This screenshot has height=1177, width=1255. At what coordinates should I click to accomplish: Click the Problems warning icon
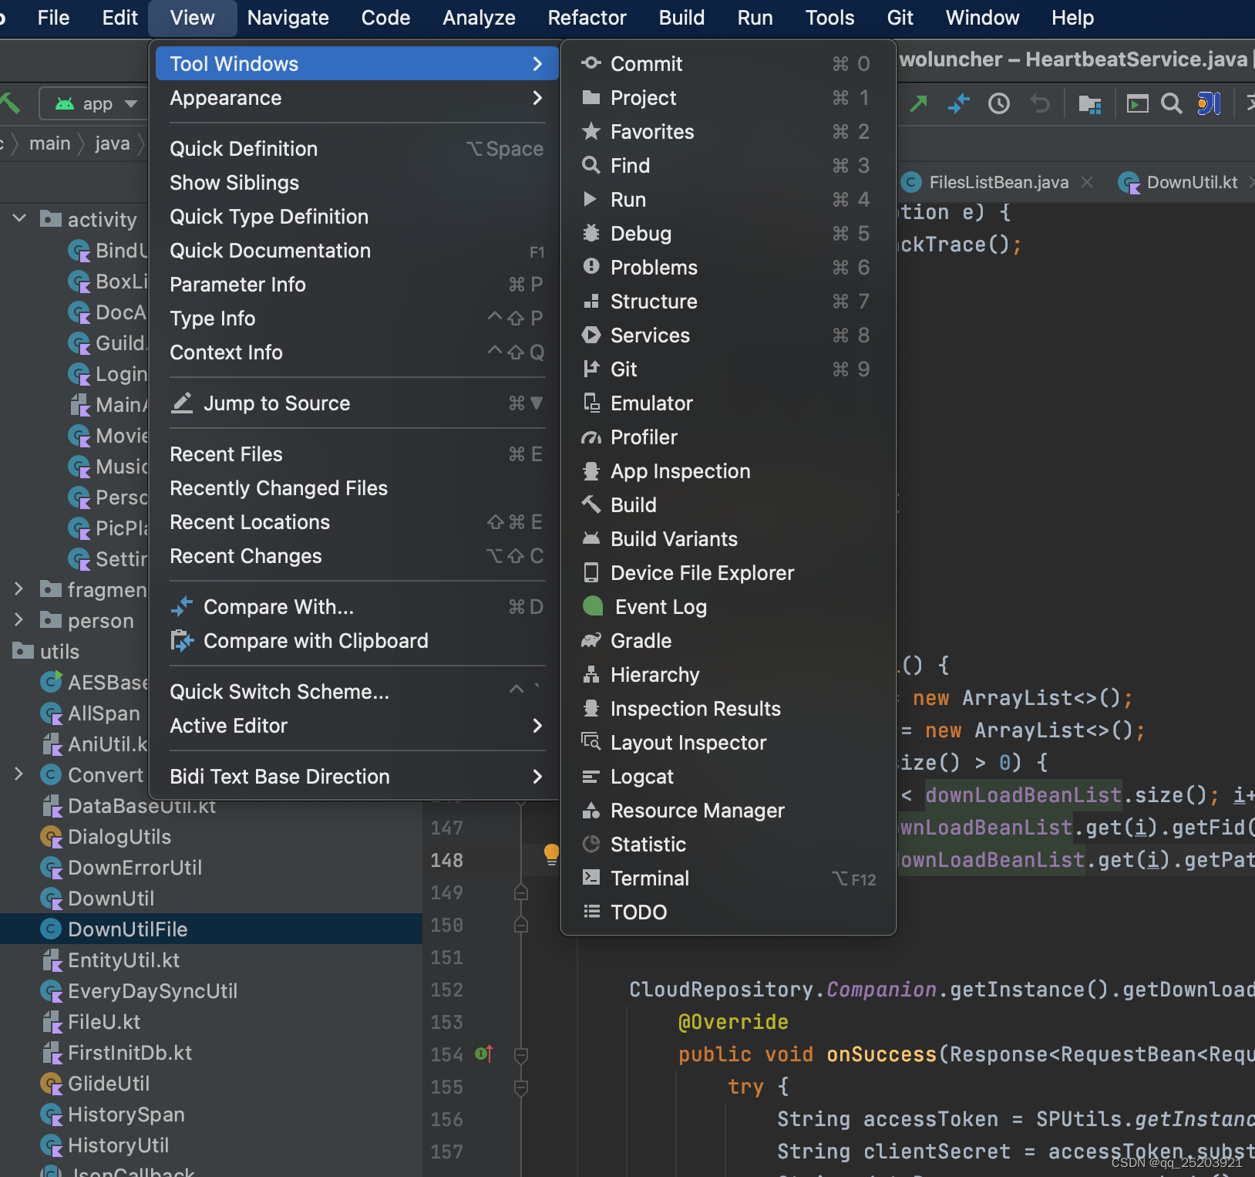(x=591, y=268)
